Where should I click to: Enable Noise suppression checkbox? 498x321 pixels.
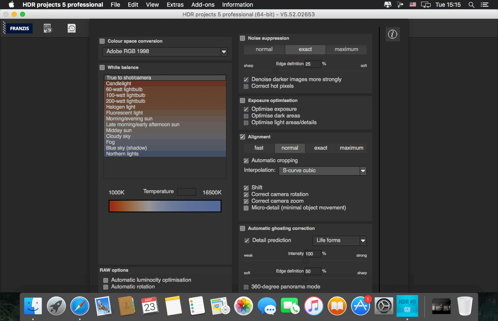(x=243, y=38)
